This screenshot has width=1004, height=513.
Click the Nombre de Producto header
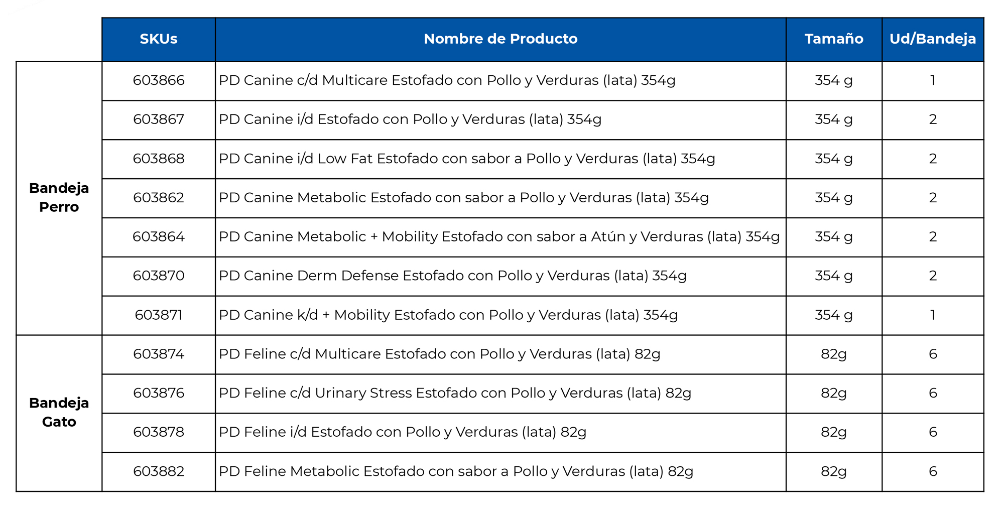(500, 39)
